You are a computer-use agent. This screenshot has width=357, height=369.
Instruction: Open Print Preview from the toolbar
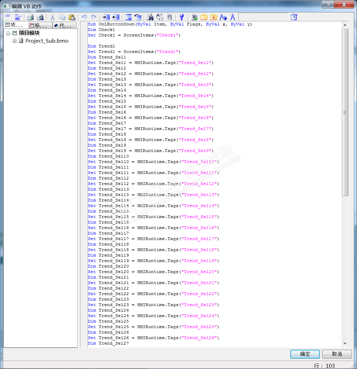pyautogui.click(x=41, y=17)
